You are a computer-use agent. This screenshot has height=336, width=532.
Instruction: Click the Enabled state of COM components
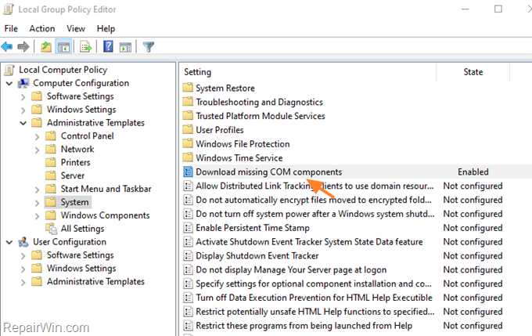pos(473,172)
